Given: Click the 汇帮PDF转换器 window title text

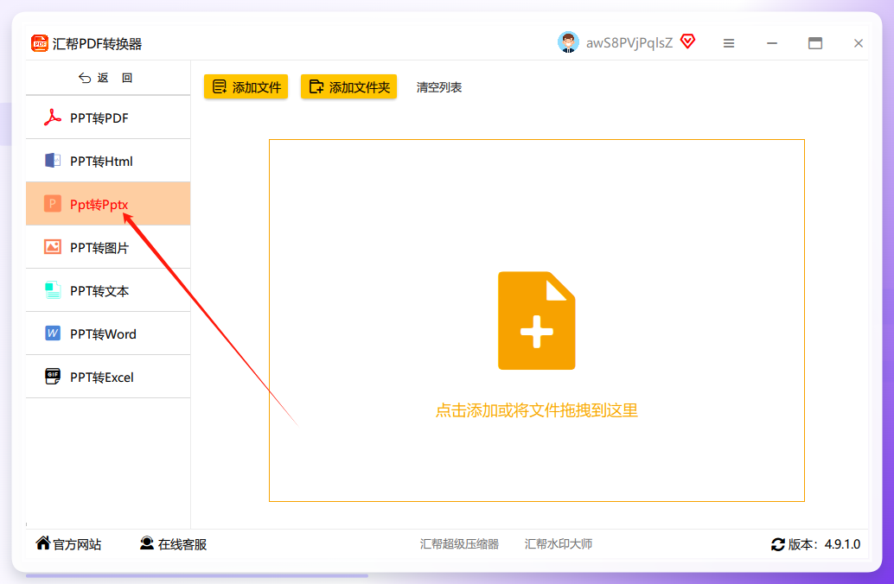Looking at the screenshot, I should tap(98, 44).
